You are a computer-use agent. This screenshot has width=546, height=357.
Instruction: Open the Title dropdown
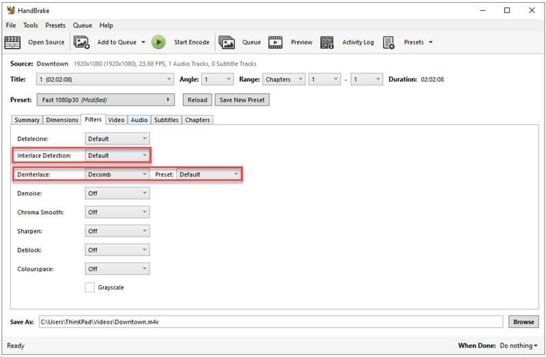click(105, 79)
